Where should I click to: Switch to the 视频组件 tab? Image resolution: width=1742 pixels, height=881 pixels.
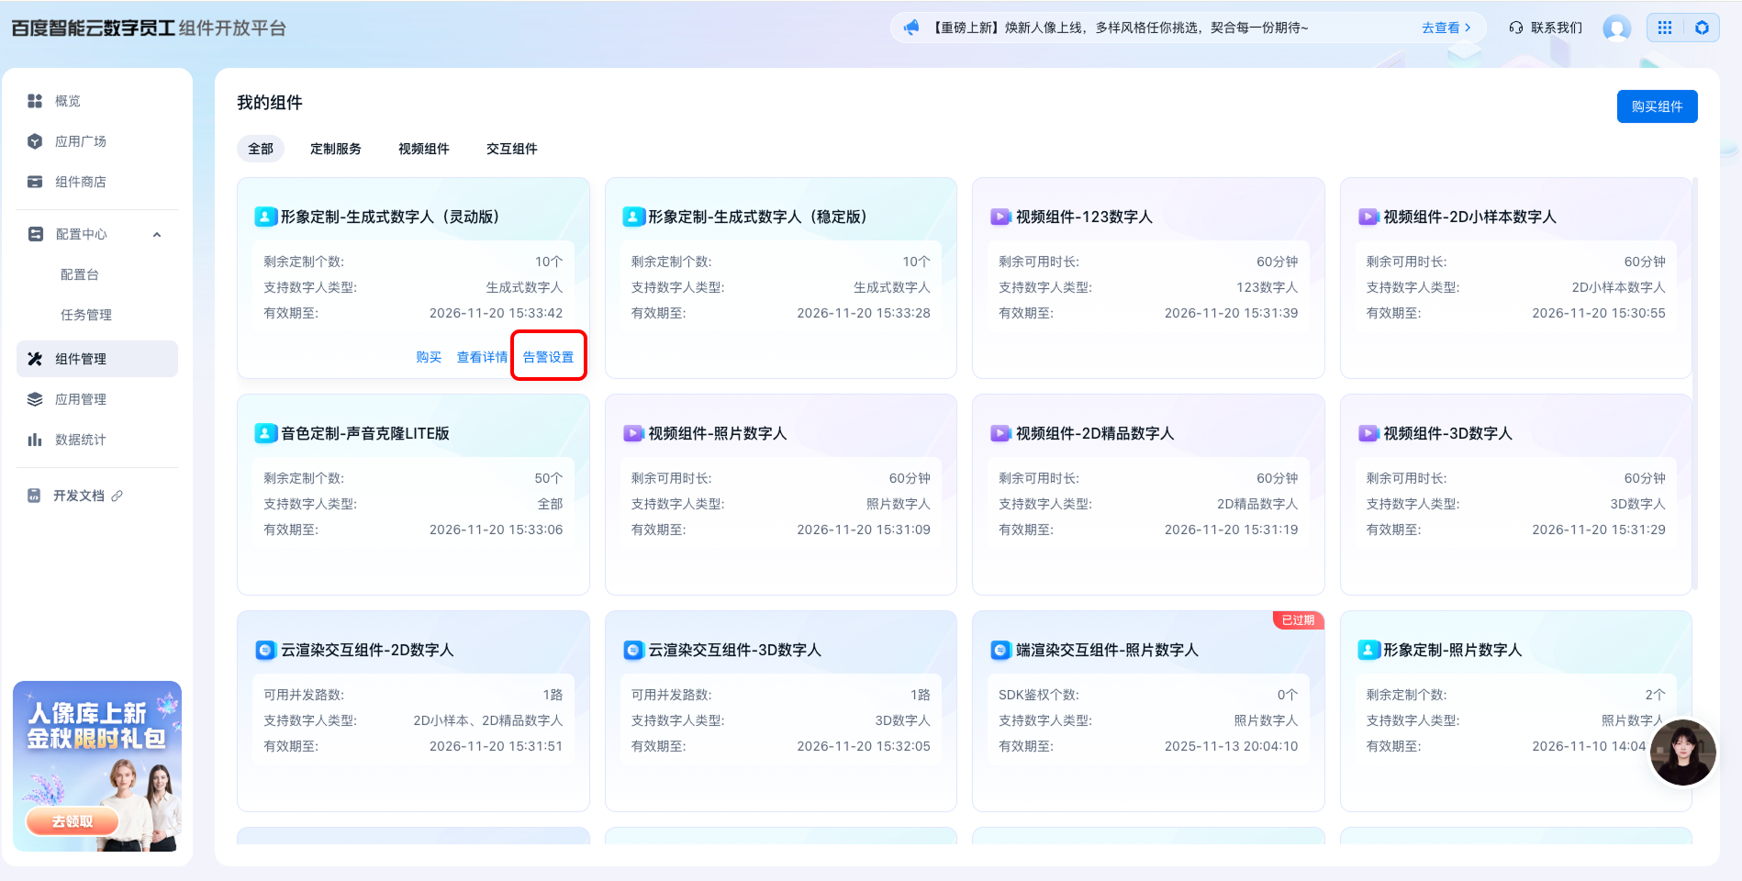click(423, 149)
